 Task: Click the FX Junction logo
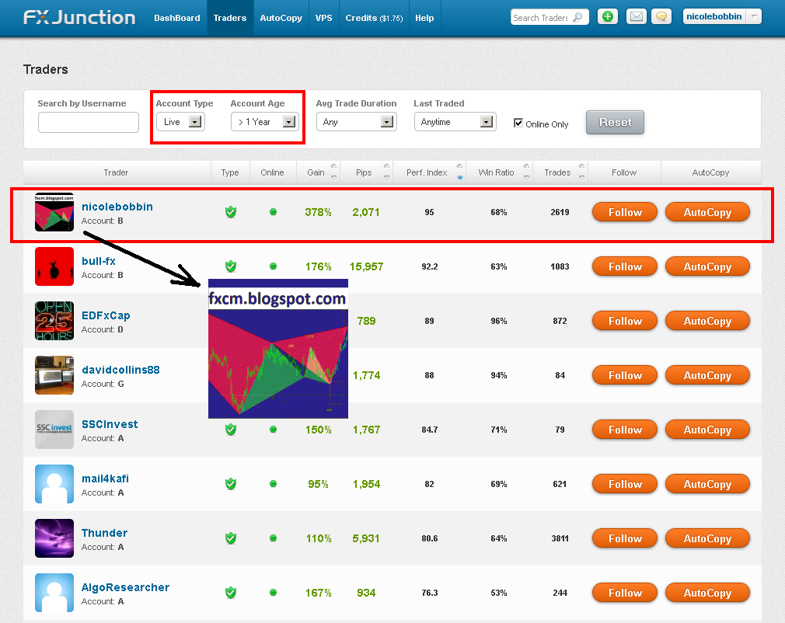[x=79, y=18]
